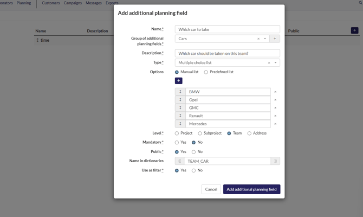Viewport: 363px width, 217px height.
Task: Click the Cancel button
Action: tap(211, 189)
